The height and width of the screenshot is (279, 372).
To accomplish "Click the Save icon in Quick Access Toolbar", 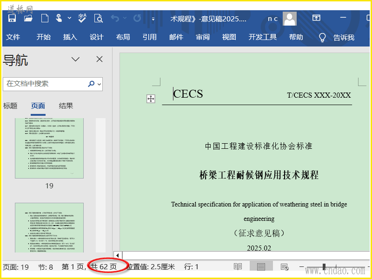I will coord(12,18).
